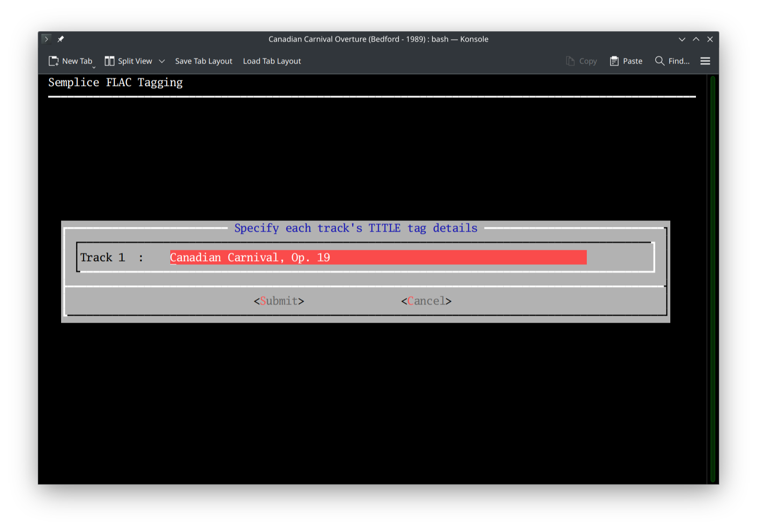Viewport: 758px width, 530px height.
Task: Click the green scrollbar on the right
Action: click(712, 280)
